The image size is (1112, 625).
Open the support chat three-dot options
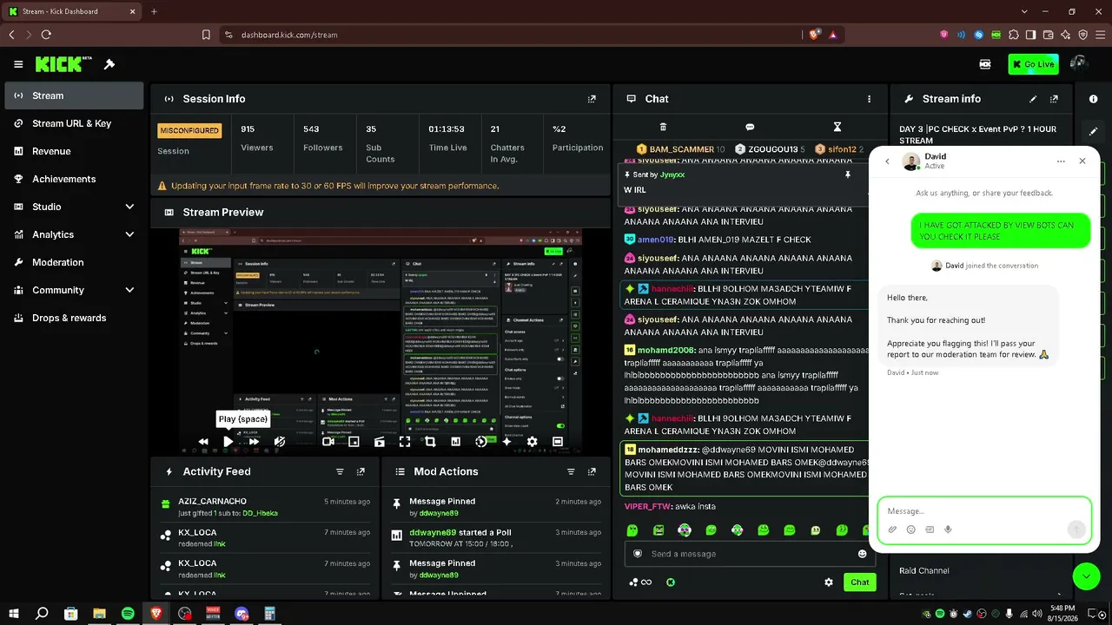tap(1061, 161)
